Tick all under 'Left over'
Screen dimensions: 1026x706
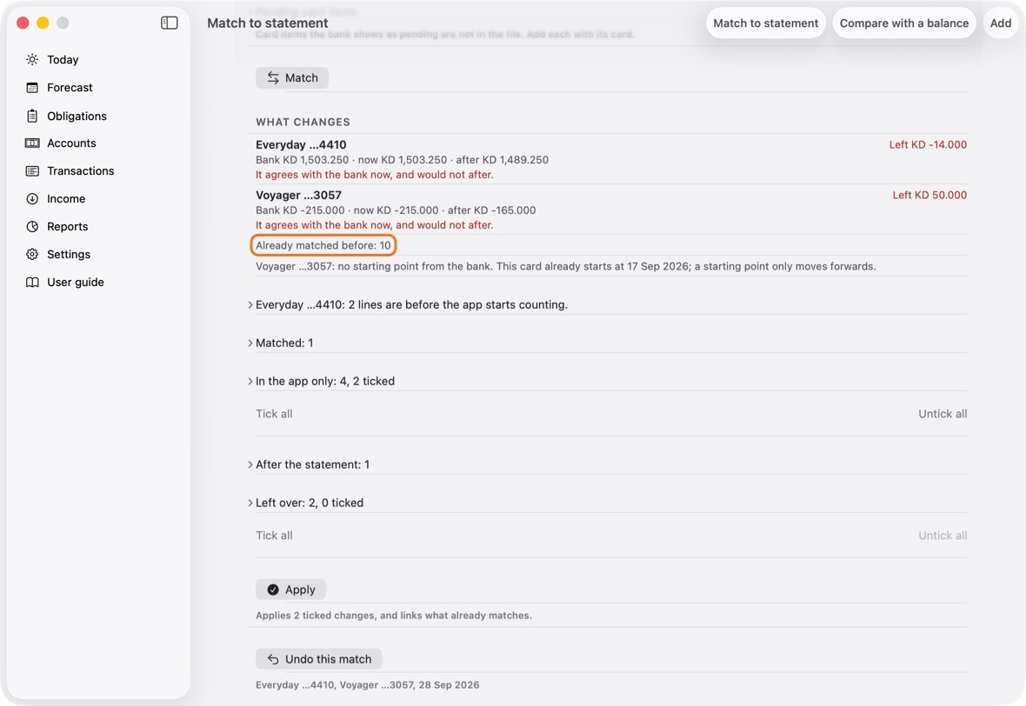pos(274,536)
